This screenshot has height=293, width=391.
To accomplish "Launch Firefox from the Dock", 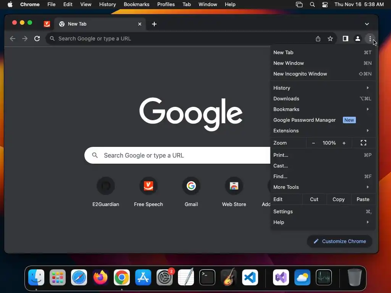I will coord(100,277).
